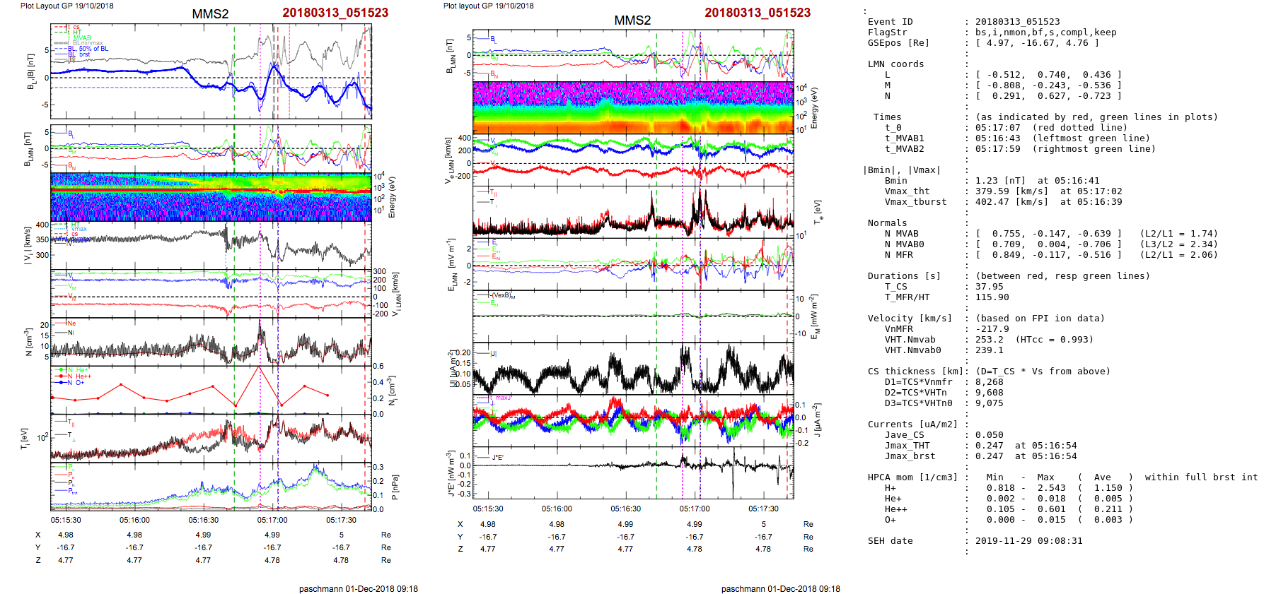Viewport: 1276px width, 594px height.
Task: Click the MMS2 title above the left plot
Action: pos(210,14)
